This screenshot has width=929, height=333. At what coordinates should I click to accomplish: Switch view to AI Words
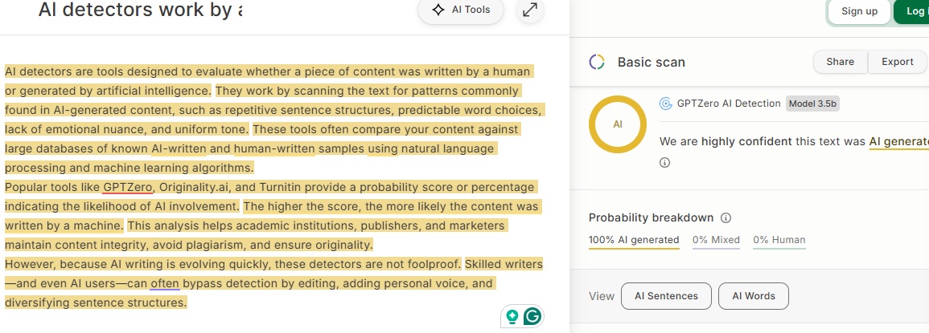(x=754, y=296)
